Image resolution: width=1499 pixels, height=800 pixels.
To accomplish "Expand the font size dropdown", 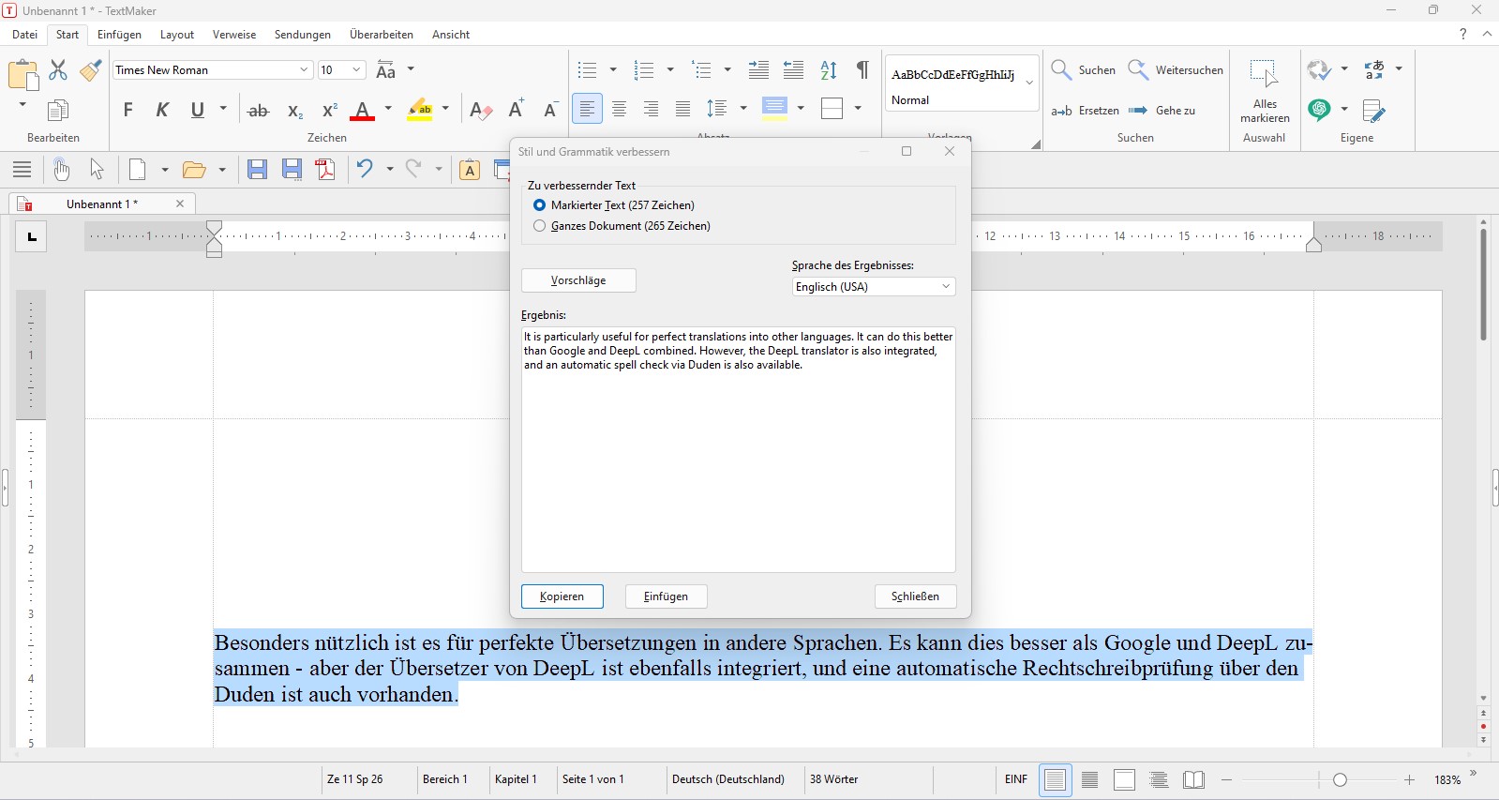I will point(356,70).
